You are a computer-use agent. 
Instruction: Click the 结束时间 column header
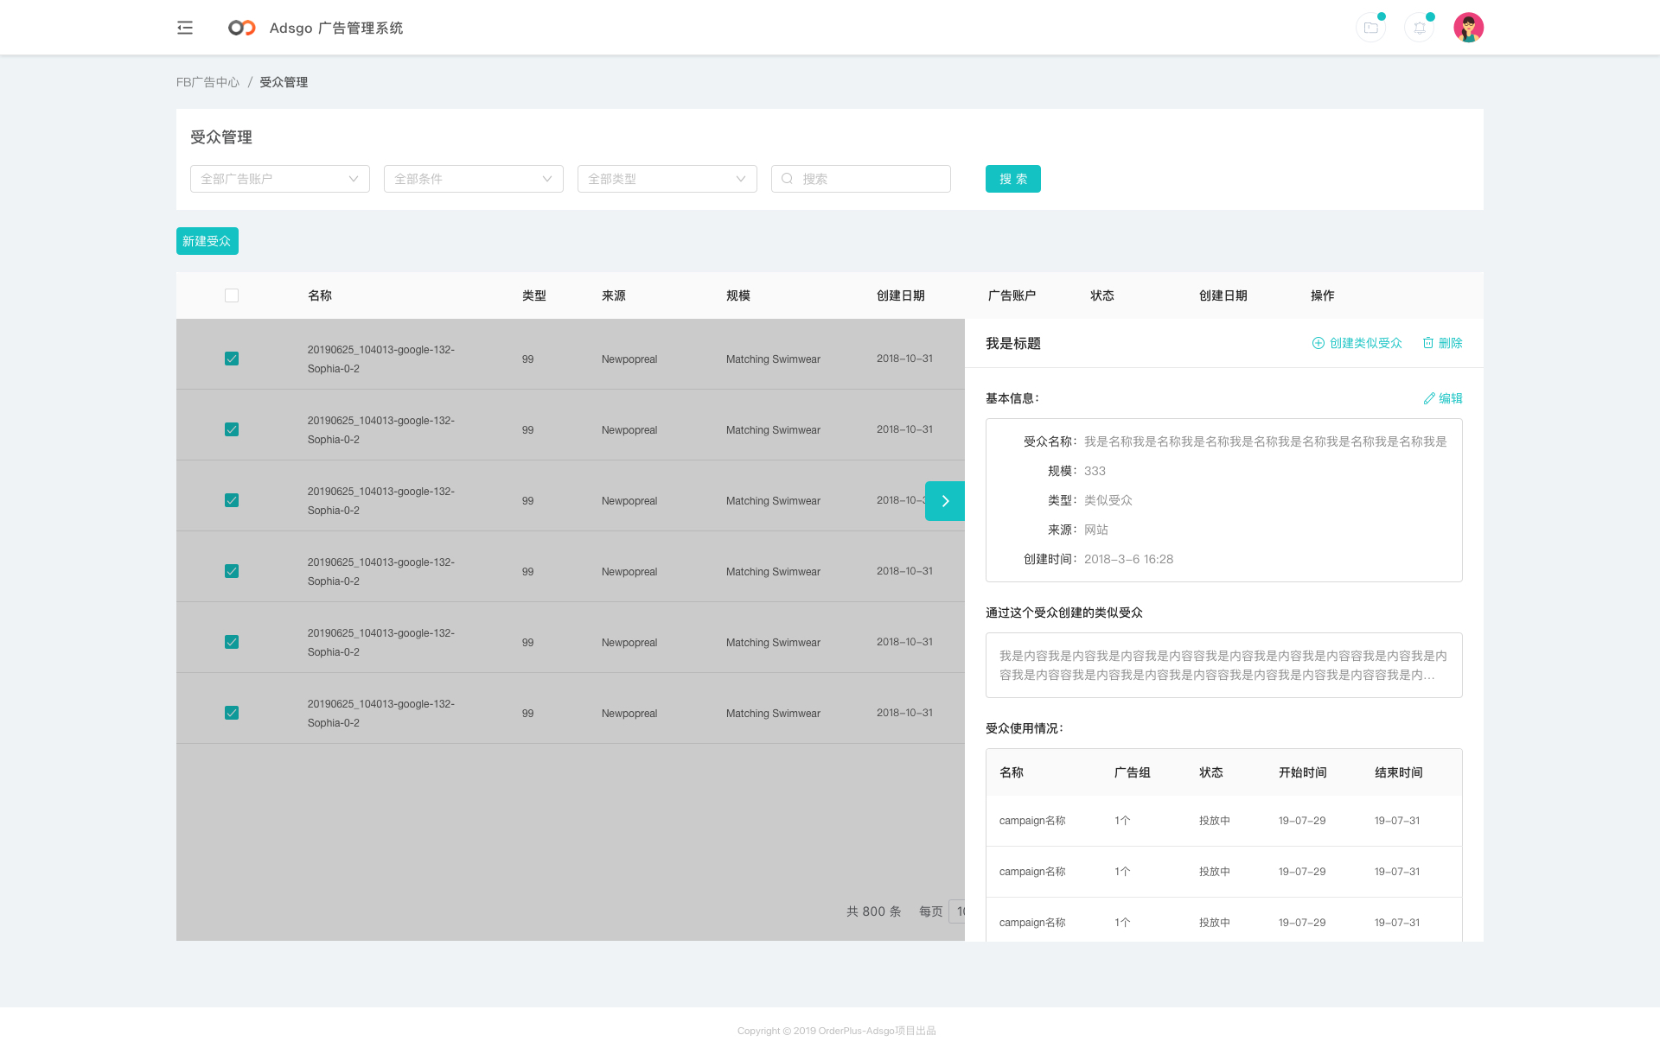point(1399,772)
